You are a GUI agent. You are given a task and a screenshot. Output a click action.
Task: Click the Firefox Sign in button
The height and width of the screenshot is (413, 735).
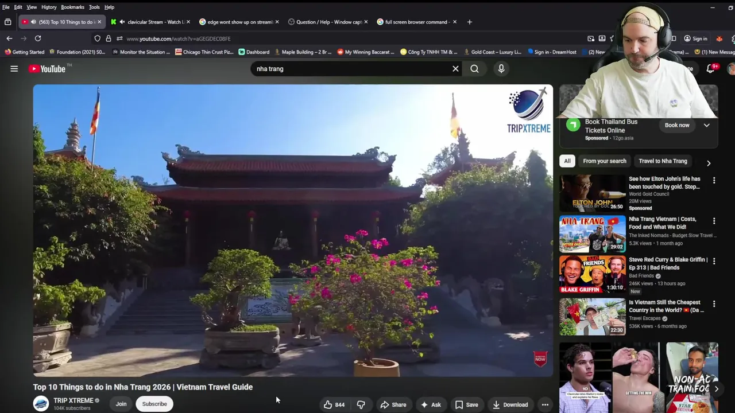click(695, 38)
